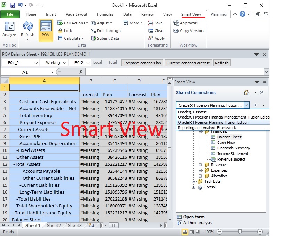Expand the Revenue folder in the tree

click(200, 165)
